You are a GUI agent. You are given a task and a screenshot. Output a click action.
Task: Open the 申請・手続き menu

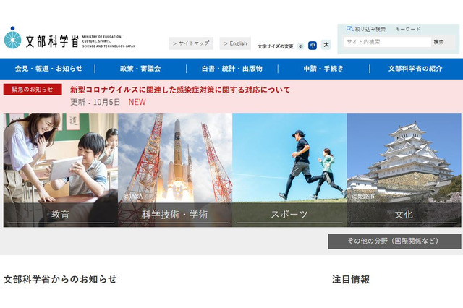tap(323, 69)
